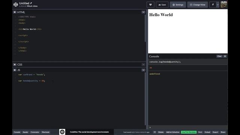Image resolution: width=240 pixels, height=135 pixels.
Task: Open the Comments footer button
Action: (35, 132)
